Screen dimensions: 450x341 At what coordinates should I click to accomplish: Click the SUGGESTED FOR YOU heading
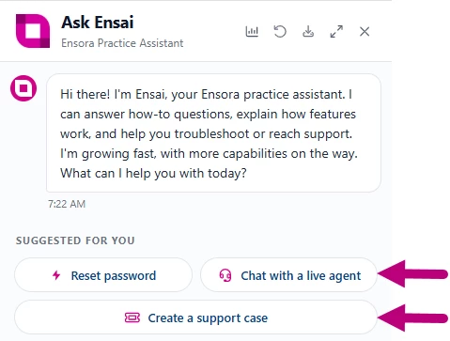[75, 240]
